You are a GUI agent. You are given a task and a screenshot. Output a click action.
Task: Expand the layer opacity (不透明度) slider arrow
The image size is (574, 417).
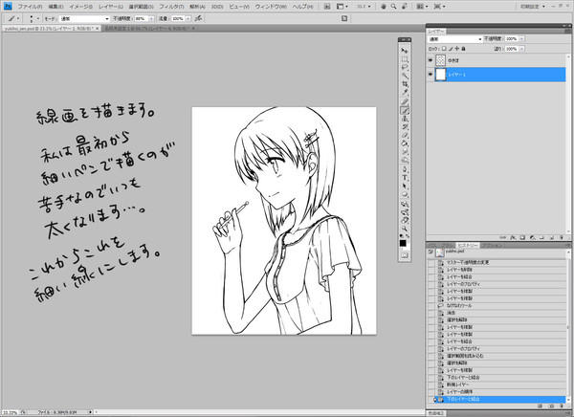pyautogui.click(x=521, y=39)
